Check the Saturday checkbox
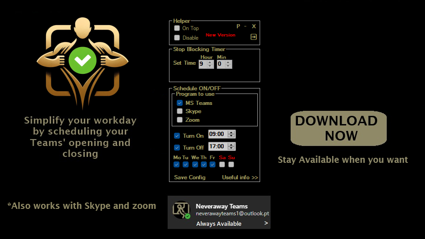425x239 pixels. coord(222,164)
